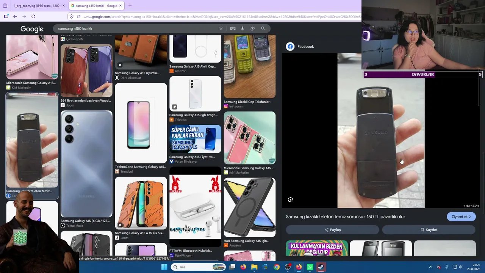Open the KULLANMAYAN BİZDEN DEĞİLDİR related image

[x=317, y=248]
